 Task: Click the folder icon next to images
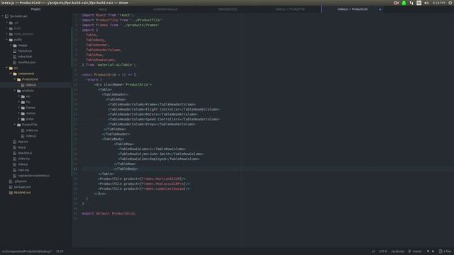(x=15, y=45)
